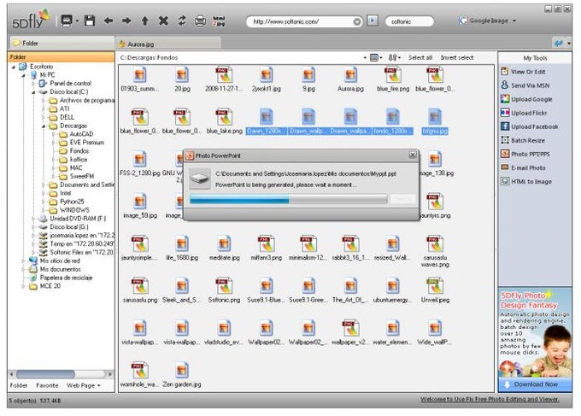Screen dimensions: 581x416
Task: Click the 5DFly logo
Action: (x=31, y=20)
